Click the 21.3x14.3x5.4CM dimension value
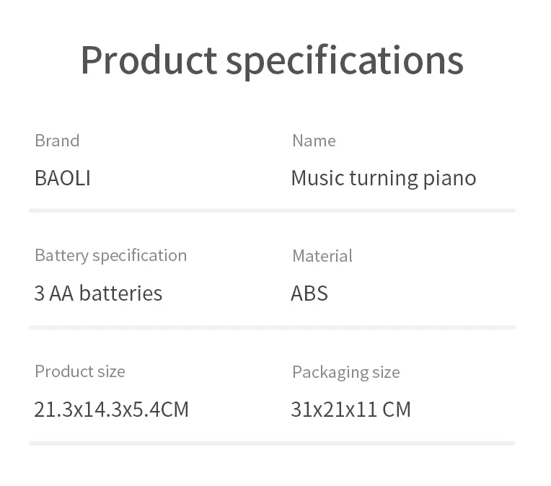Image resolution: width=551 pixels, height=486 pixels. click(x=111, y=410)
